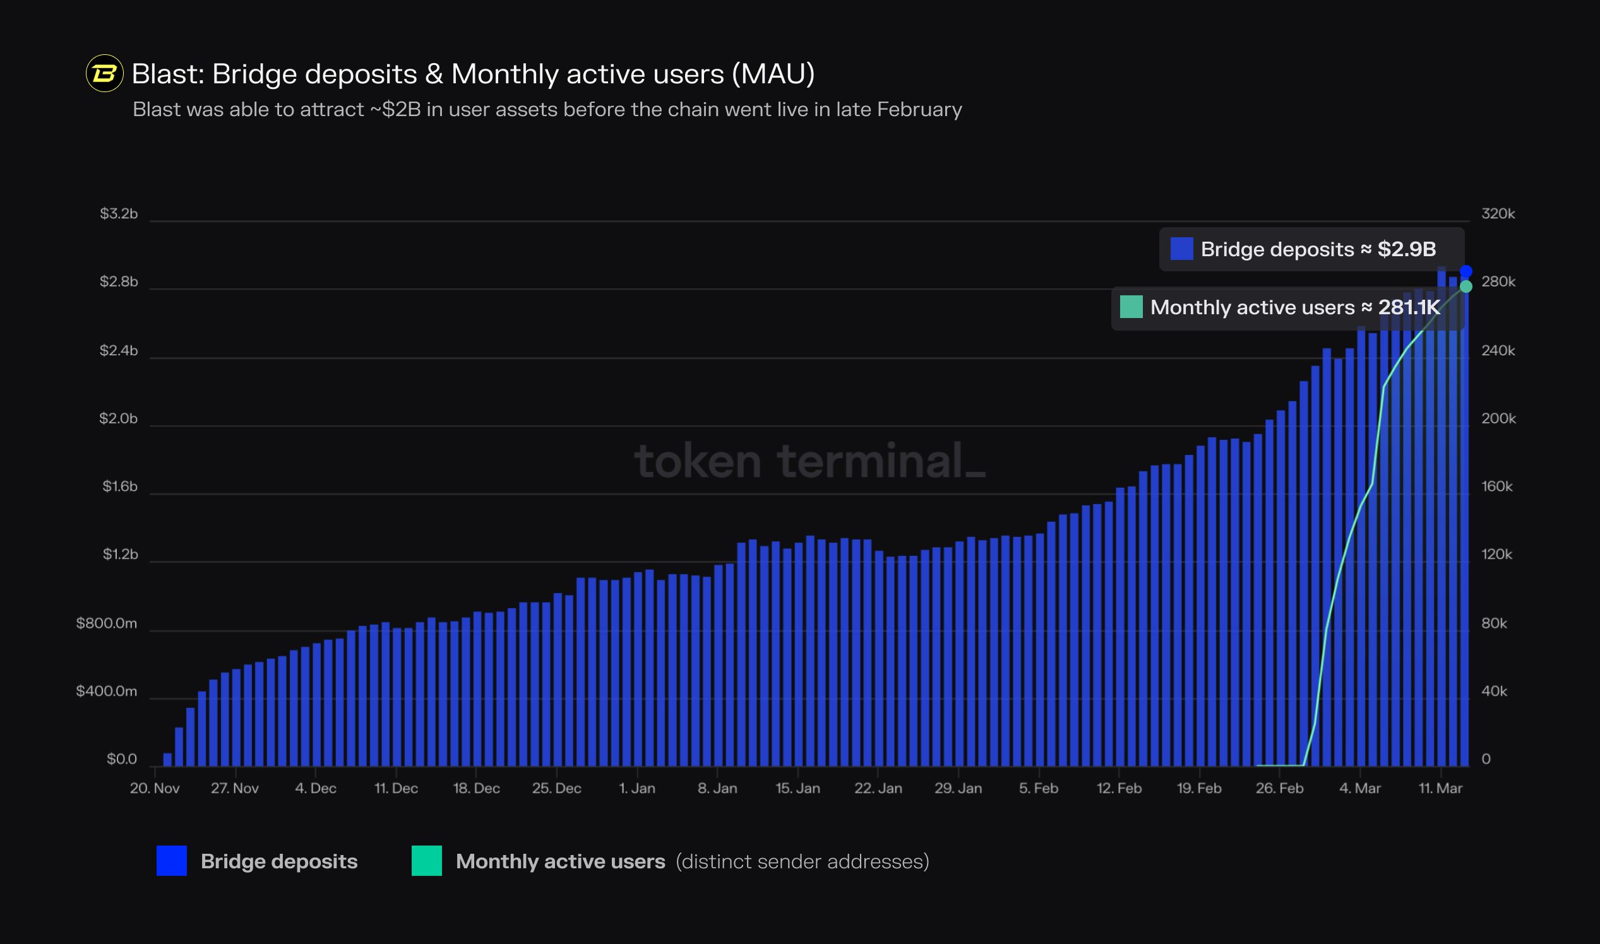Click the green Monthly active users legend swatch

[x=426, y=861]
